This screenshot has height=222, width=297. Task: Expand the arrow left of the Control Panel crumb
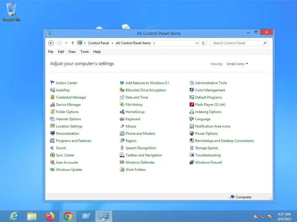(85, 43)
